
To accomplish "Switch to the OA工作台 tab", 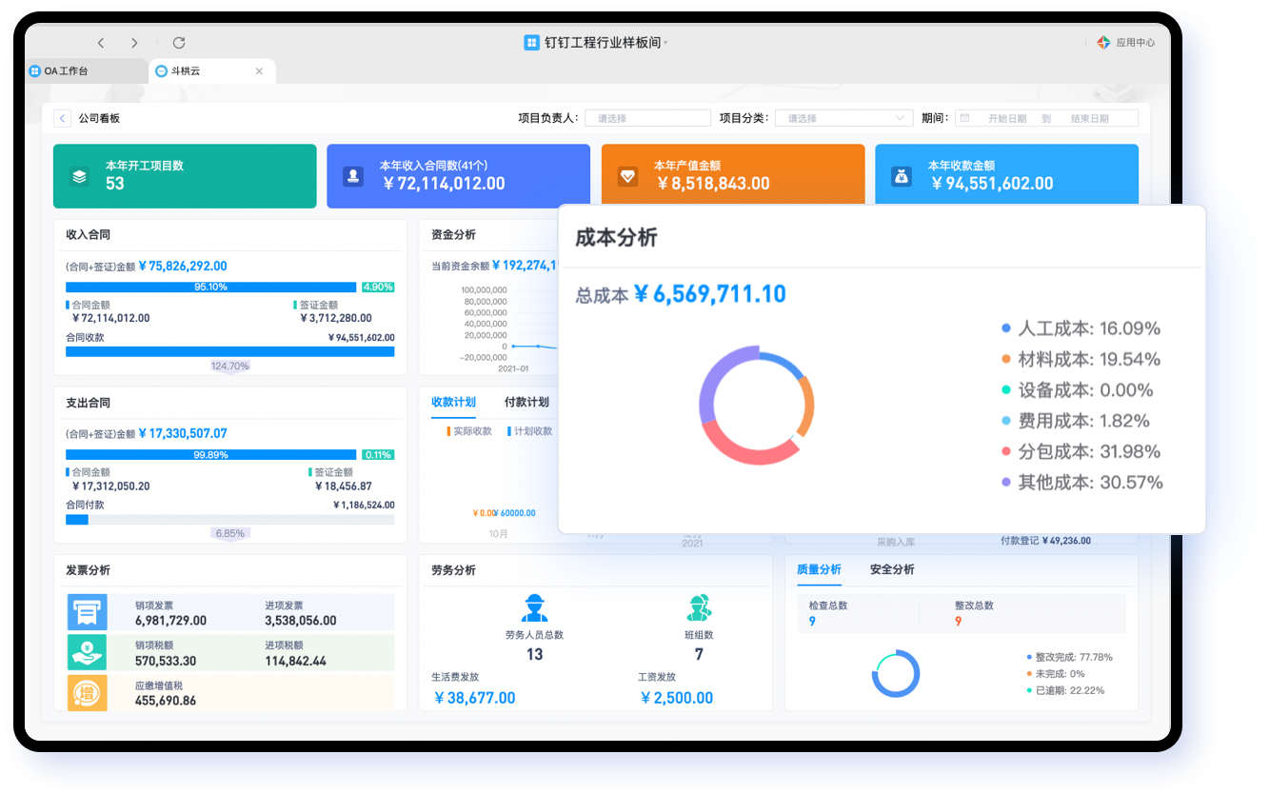I will tap(87, 71).
